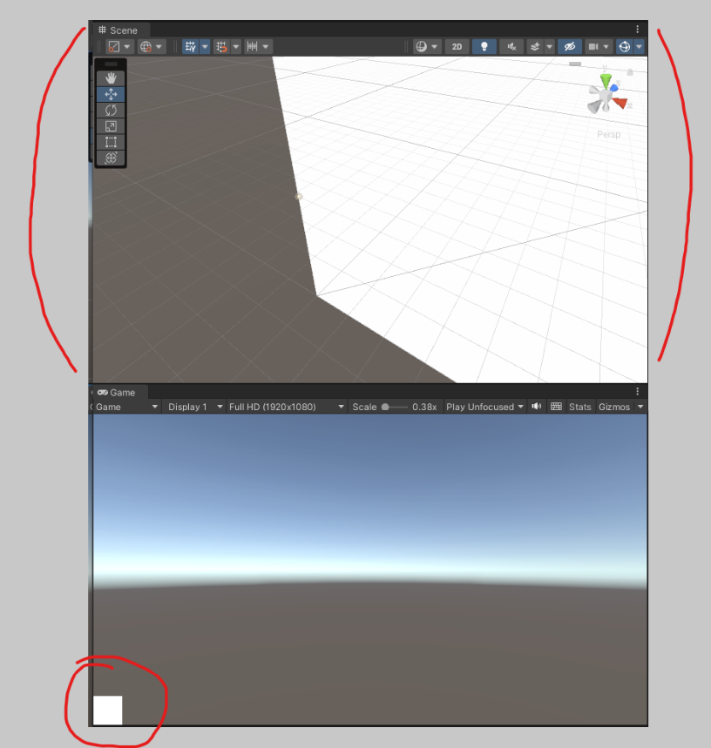Viewport: 711px width, 748px height.
Task: Open scene effects dropdown arrow
Action: pyautogui.click(x=549, y=47)
